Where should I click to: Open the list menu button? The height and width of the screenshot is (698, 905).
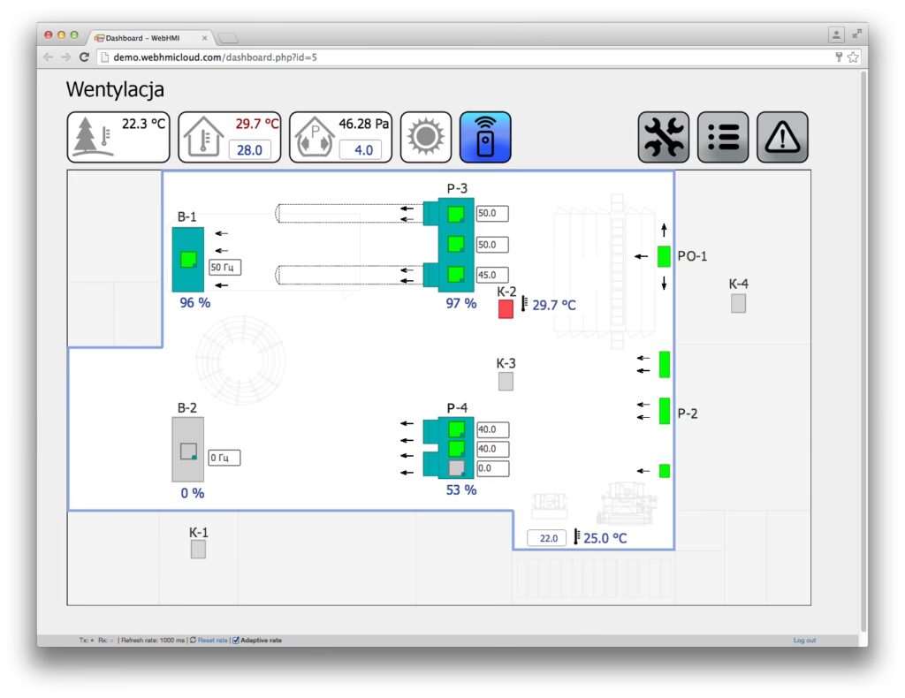723,137
